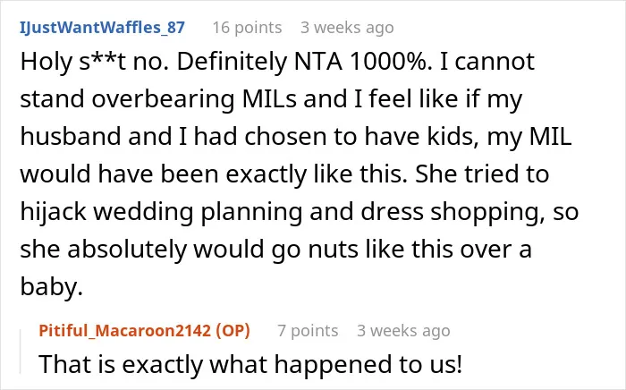626x390 pixels.
Task: Click the reply text "That is exactly what happened"
Action: [x=216, y=365]
